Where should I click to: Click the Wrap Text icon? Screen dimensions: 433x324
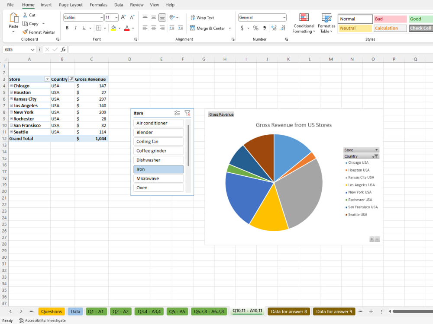pyautogui.click(x=192, y=18)
